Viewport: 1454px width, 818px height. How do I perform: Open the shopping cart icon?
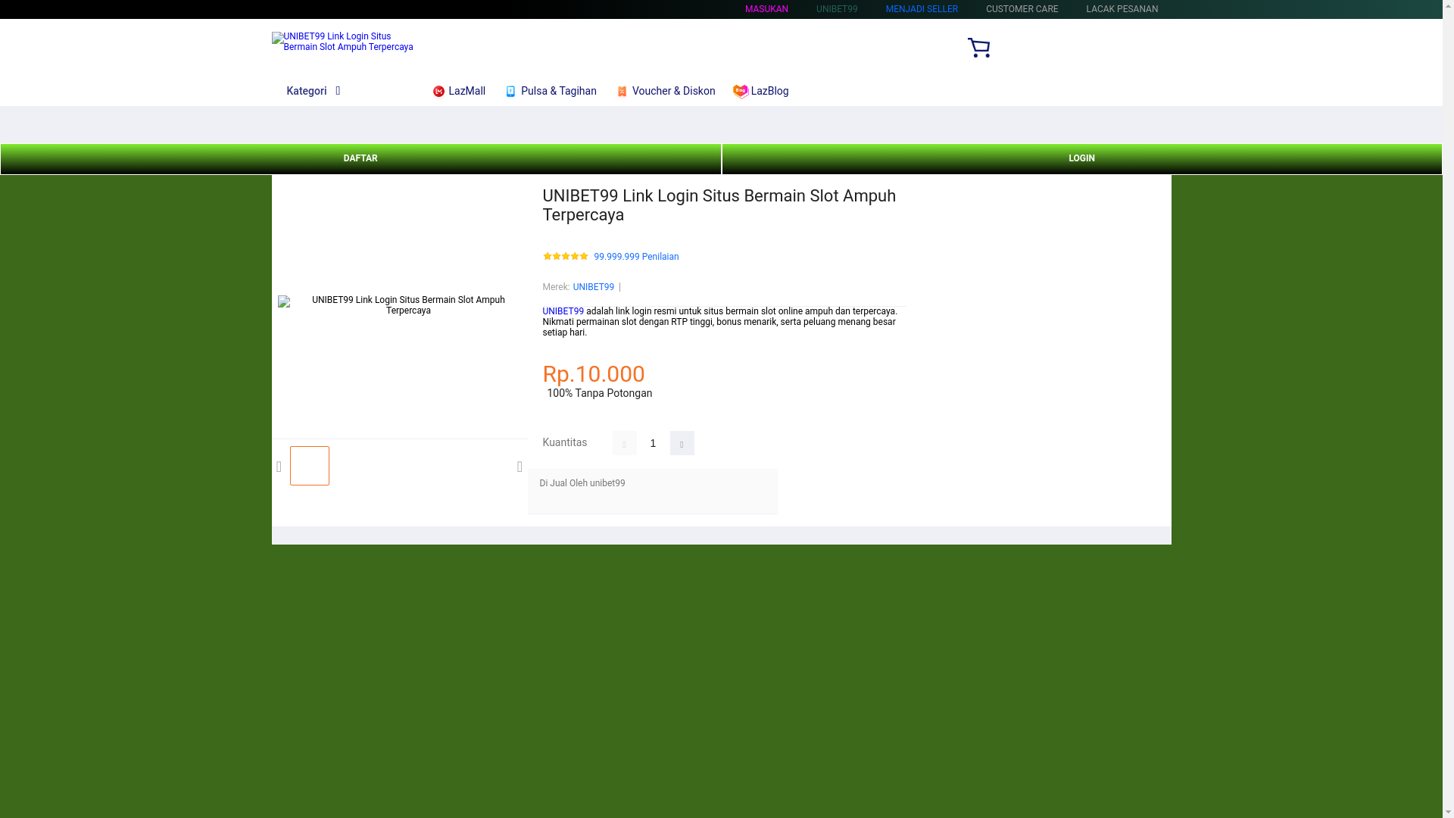(x=978, y=48)
